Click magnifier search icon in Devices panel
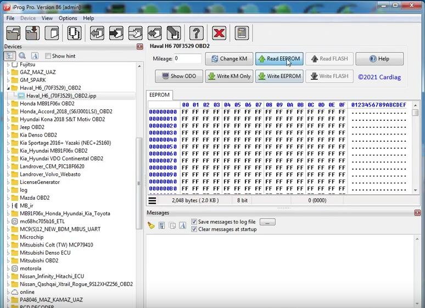The height and width of the screenshot is (308, 425). click(x=22, y=56)
